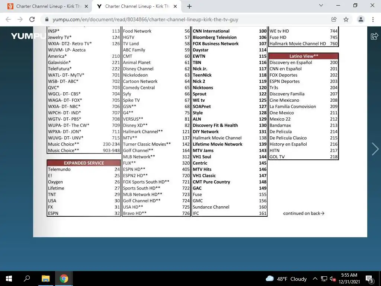Click the EXPANDED SERVICE header
This screenshot has width=381, height=286.
84,163
